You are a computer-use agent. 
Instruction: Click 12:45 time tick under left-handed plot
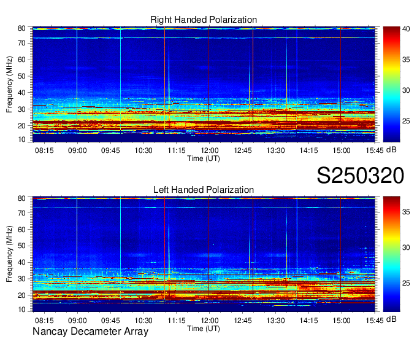point(243,321)
